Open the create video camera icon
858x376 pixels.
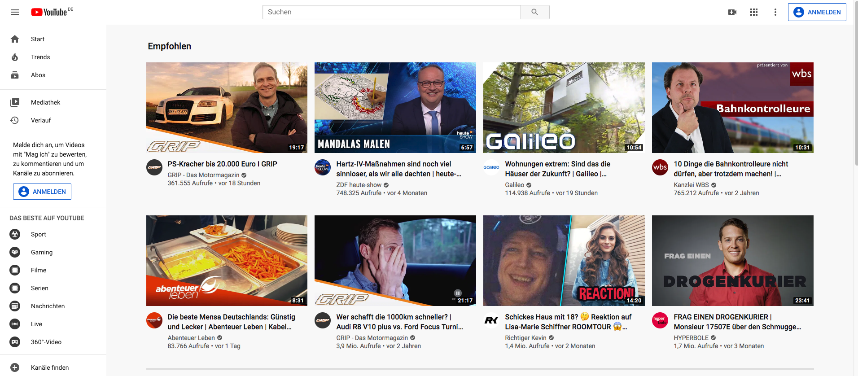click(732, 12)
